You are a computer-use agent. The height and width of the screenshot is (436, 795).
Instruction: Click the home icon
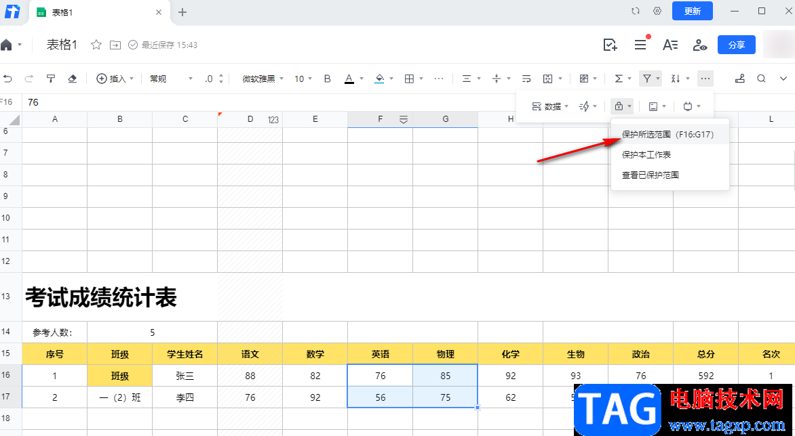coord(6,45)
